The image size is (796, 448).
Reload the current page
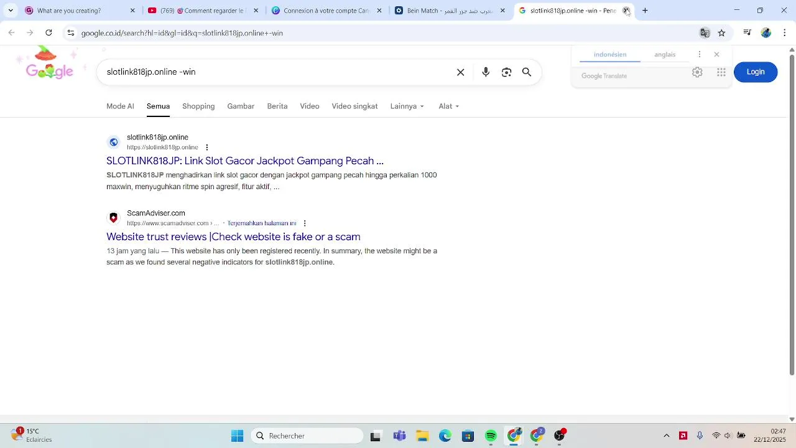(49, 33)
